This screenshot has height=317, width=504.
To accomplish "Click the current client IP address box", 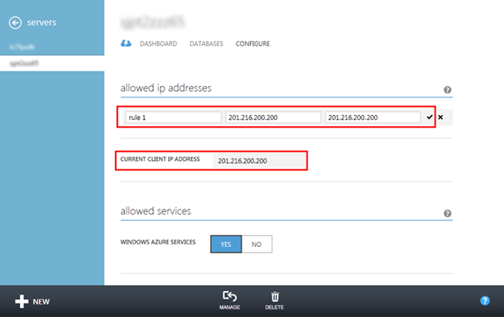I will 259,161.
